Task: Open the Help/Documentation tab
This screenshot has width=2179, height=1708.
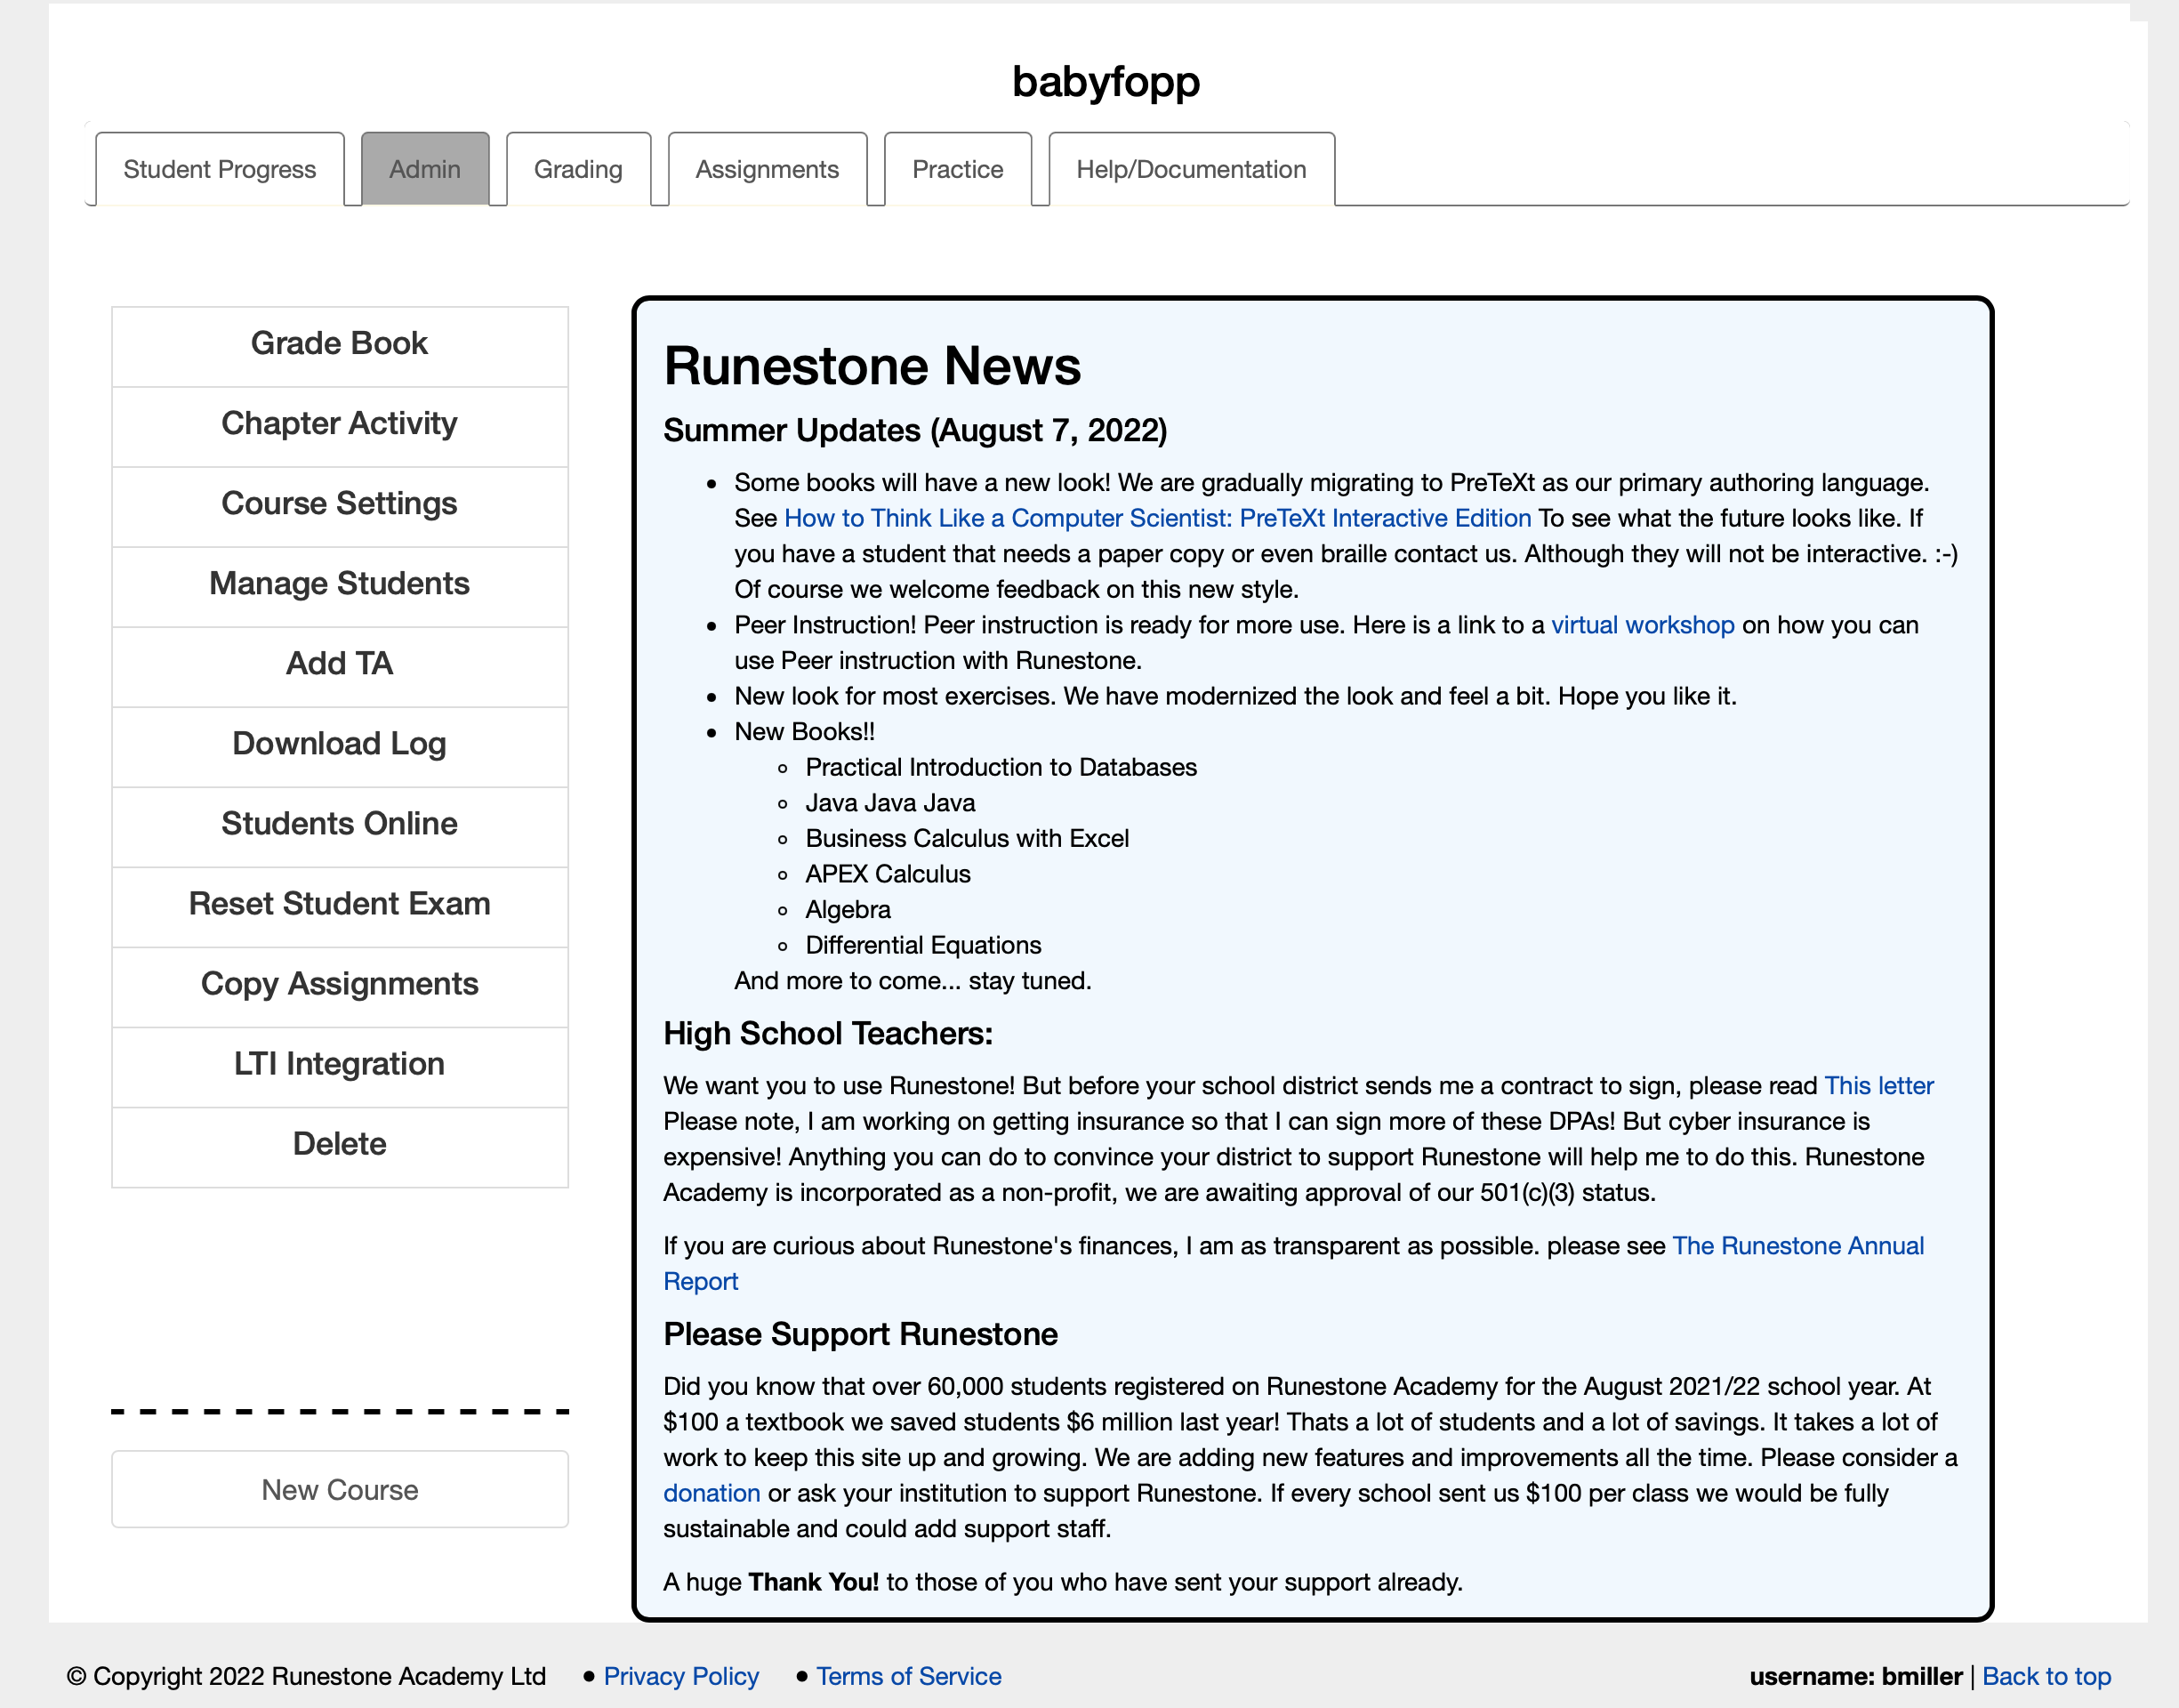Action: point(1191,169)
